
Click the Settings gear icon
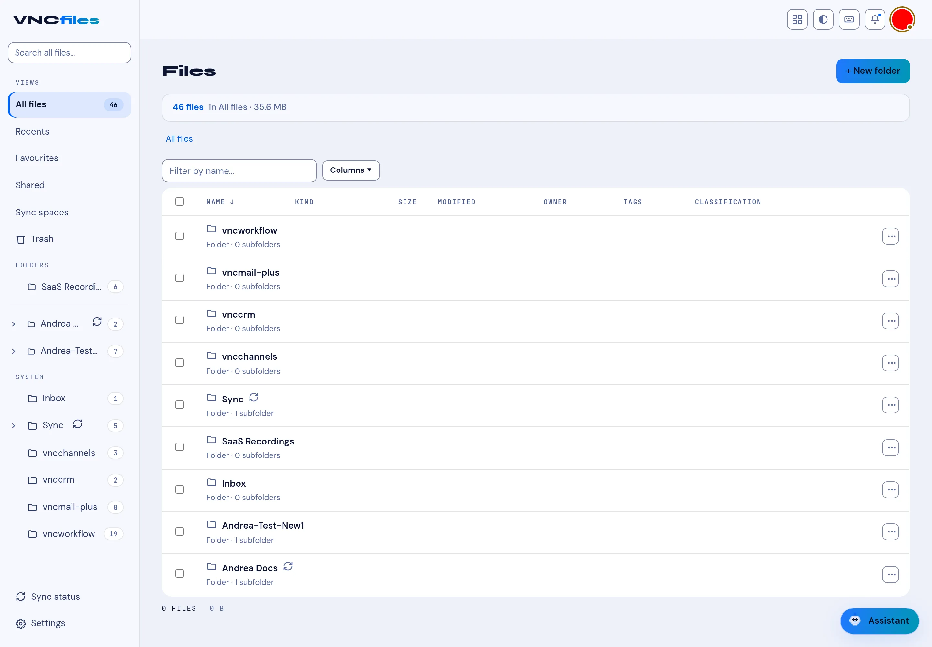point(21,623)
